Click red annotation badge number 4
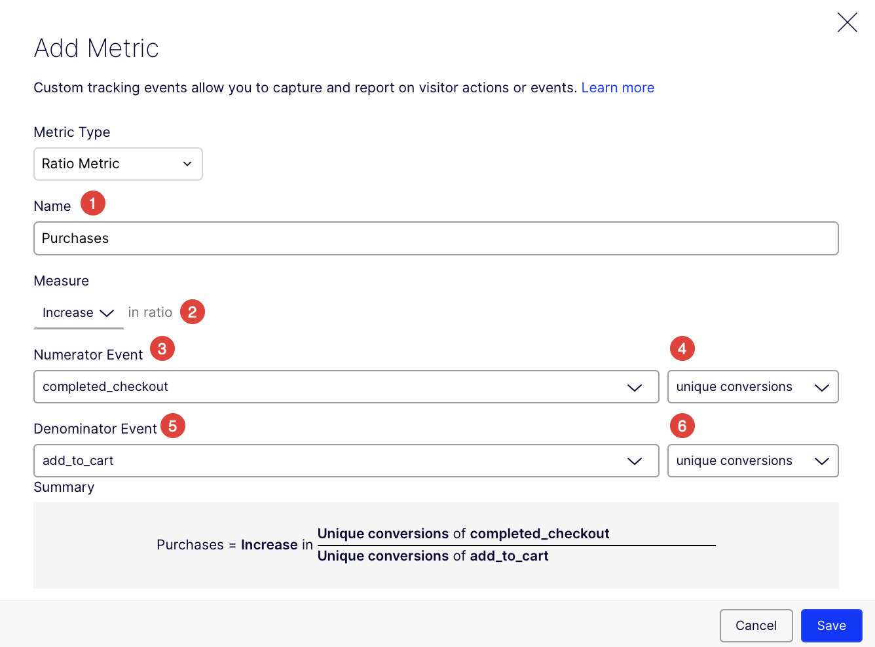 pos(682,348)
